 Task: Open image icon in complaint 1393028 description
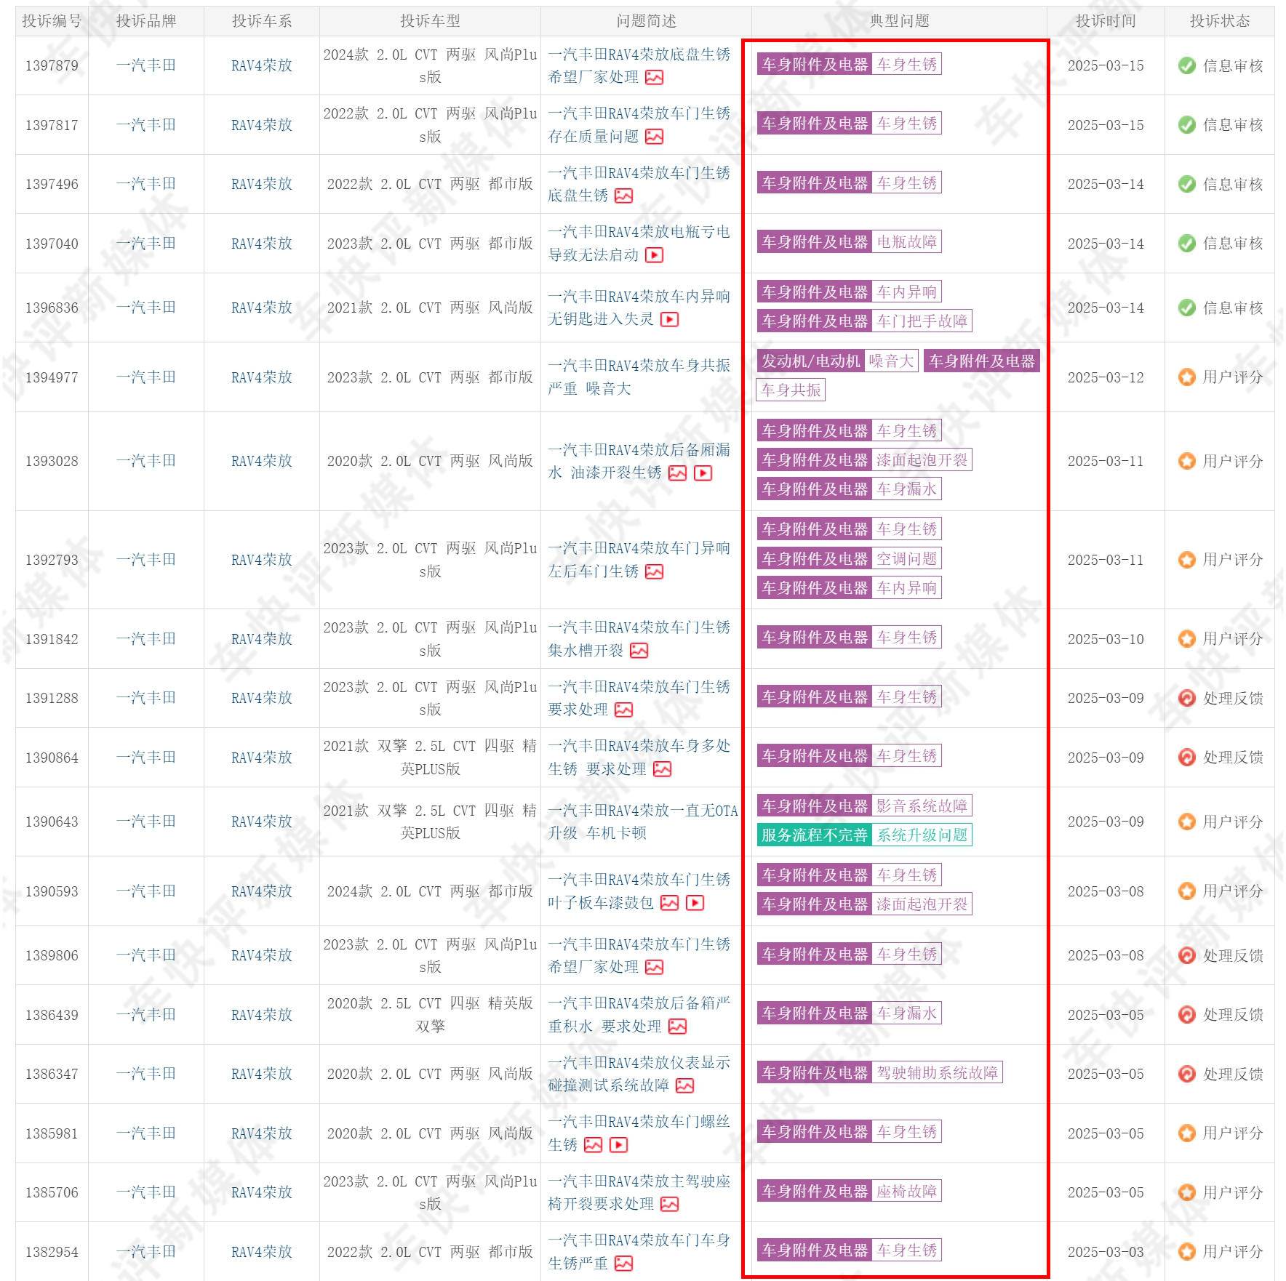coord(677,473)
